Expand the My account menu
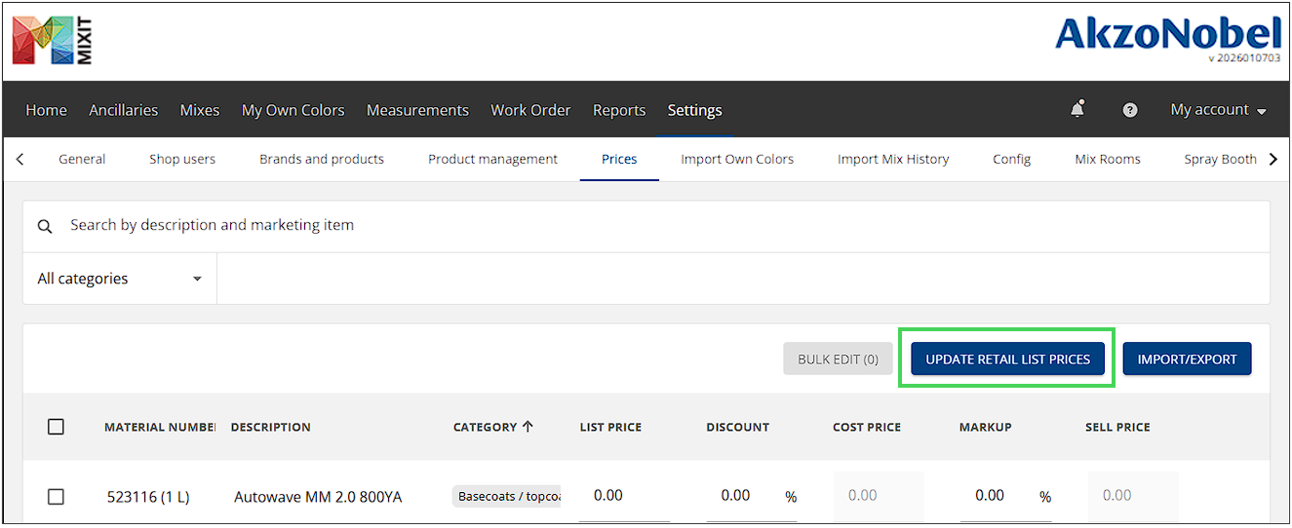This screenshot has width=1292, height=528. click(1218, 110)
